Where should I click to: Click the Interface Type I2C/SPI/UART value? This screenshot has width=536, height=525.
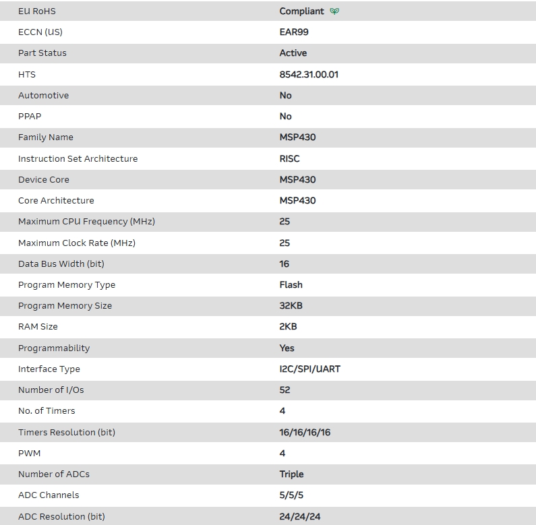[x=309, y=369]
